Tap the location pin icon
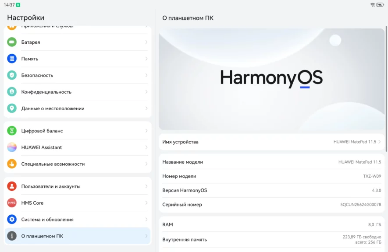 click(x=12, y=108)
